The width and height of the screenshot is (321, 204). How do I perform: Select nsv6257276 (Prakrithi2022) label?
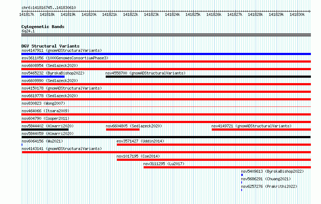click(269, 186)
